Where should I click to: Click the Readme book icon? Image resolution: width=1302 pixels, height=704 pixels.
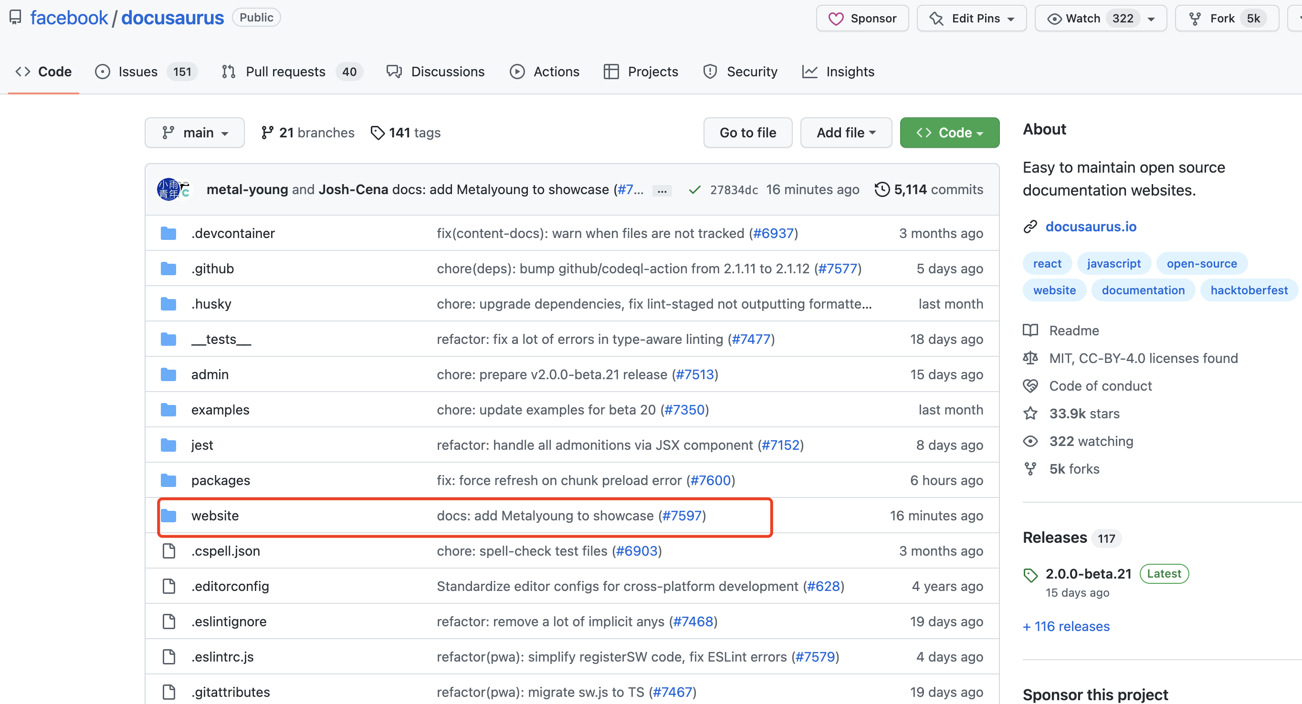pyautogui.click(x=1030, y=330)
